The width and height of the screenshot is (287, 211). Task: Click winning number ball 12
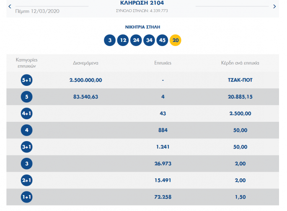coord(123,40)
